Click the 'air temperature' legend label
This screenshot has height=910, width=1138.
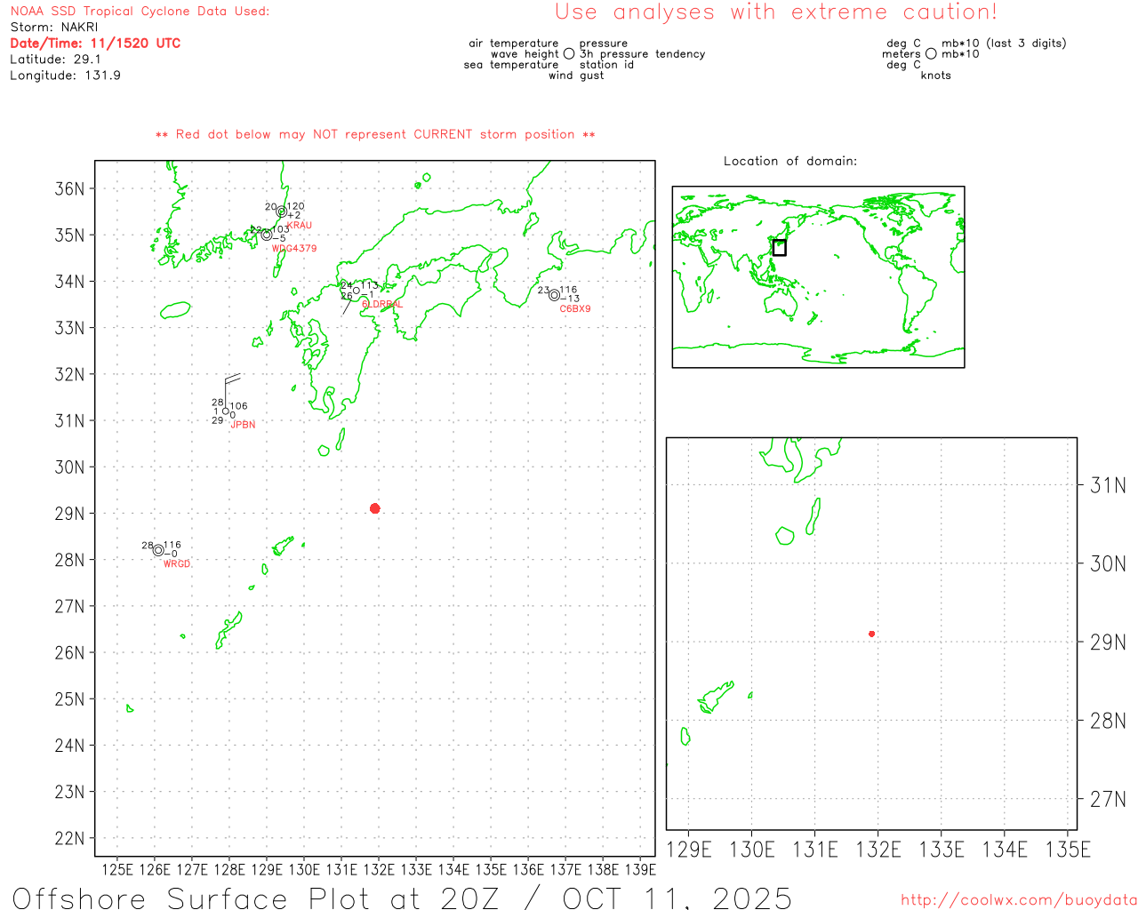coord(514,44)
